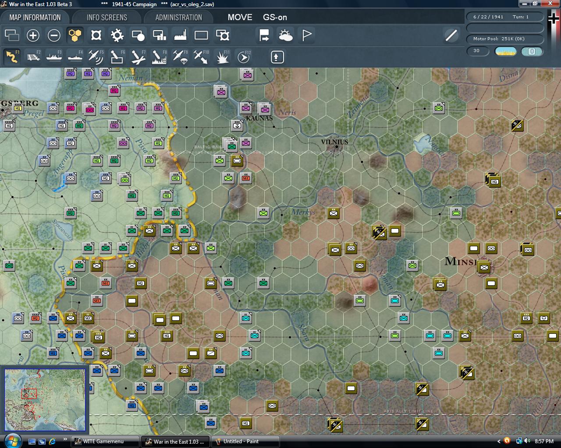Select the Soviet unit on Minsk
Viewport: 561px width, 448px height.
tap(484, 267)
